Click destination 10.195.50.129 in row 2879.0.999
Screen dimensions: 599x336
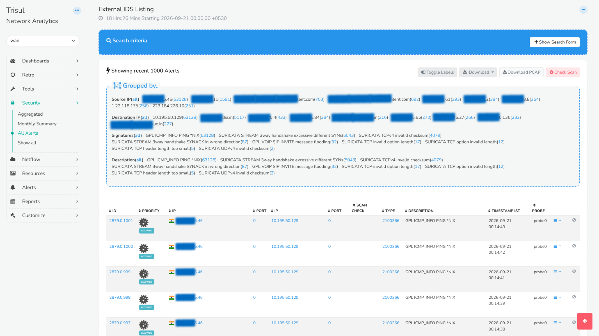(285, 272)
